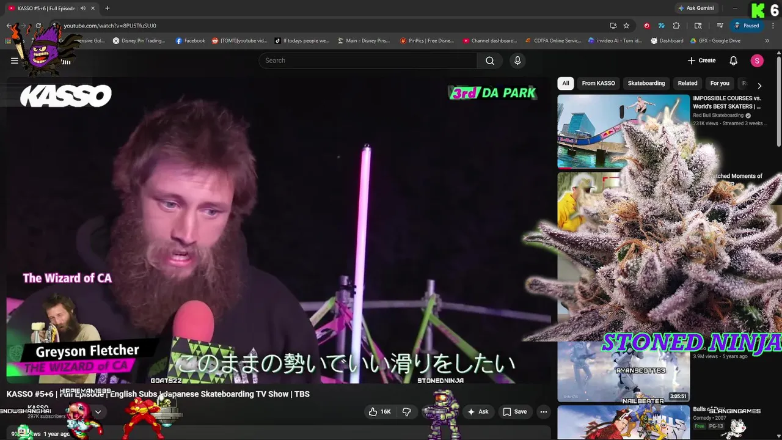Click the Create button
The width and height of the screenshot is (782, 440).
click(701, 61)
